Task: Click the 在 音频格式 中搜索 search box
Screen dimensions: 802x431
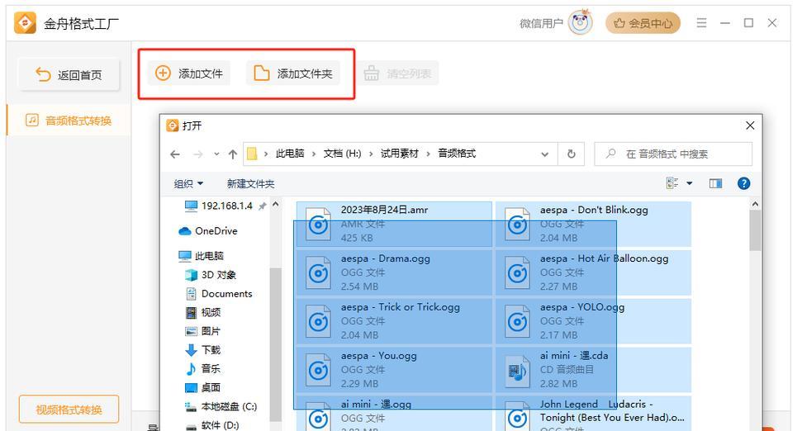Action: click(673, 154)
